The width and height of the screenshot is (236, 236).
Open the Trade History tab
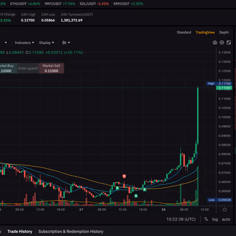pyautogui.click(x=20, y=231)
